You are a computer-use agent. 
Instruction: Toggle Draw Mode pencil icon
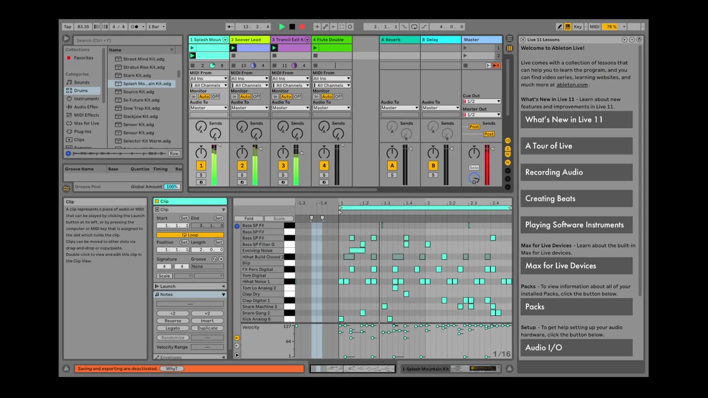click(x=559, y=27)
